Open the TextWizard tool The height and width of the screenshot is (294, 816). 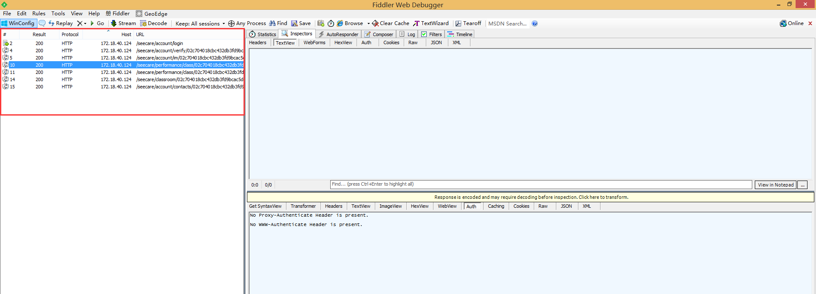(431, 23)
